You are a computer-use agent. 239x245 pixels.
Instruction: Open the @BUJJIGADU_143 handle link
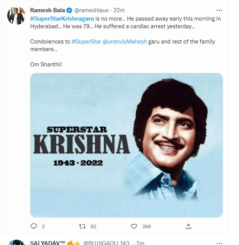click(x=104, y=243)
